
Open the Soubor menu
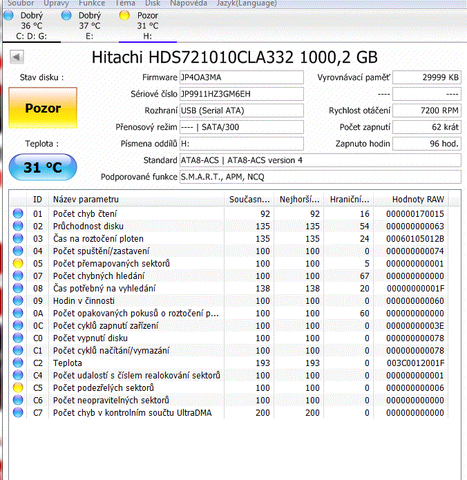coord(21,3)
